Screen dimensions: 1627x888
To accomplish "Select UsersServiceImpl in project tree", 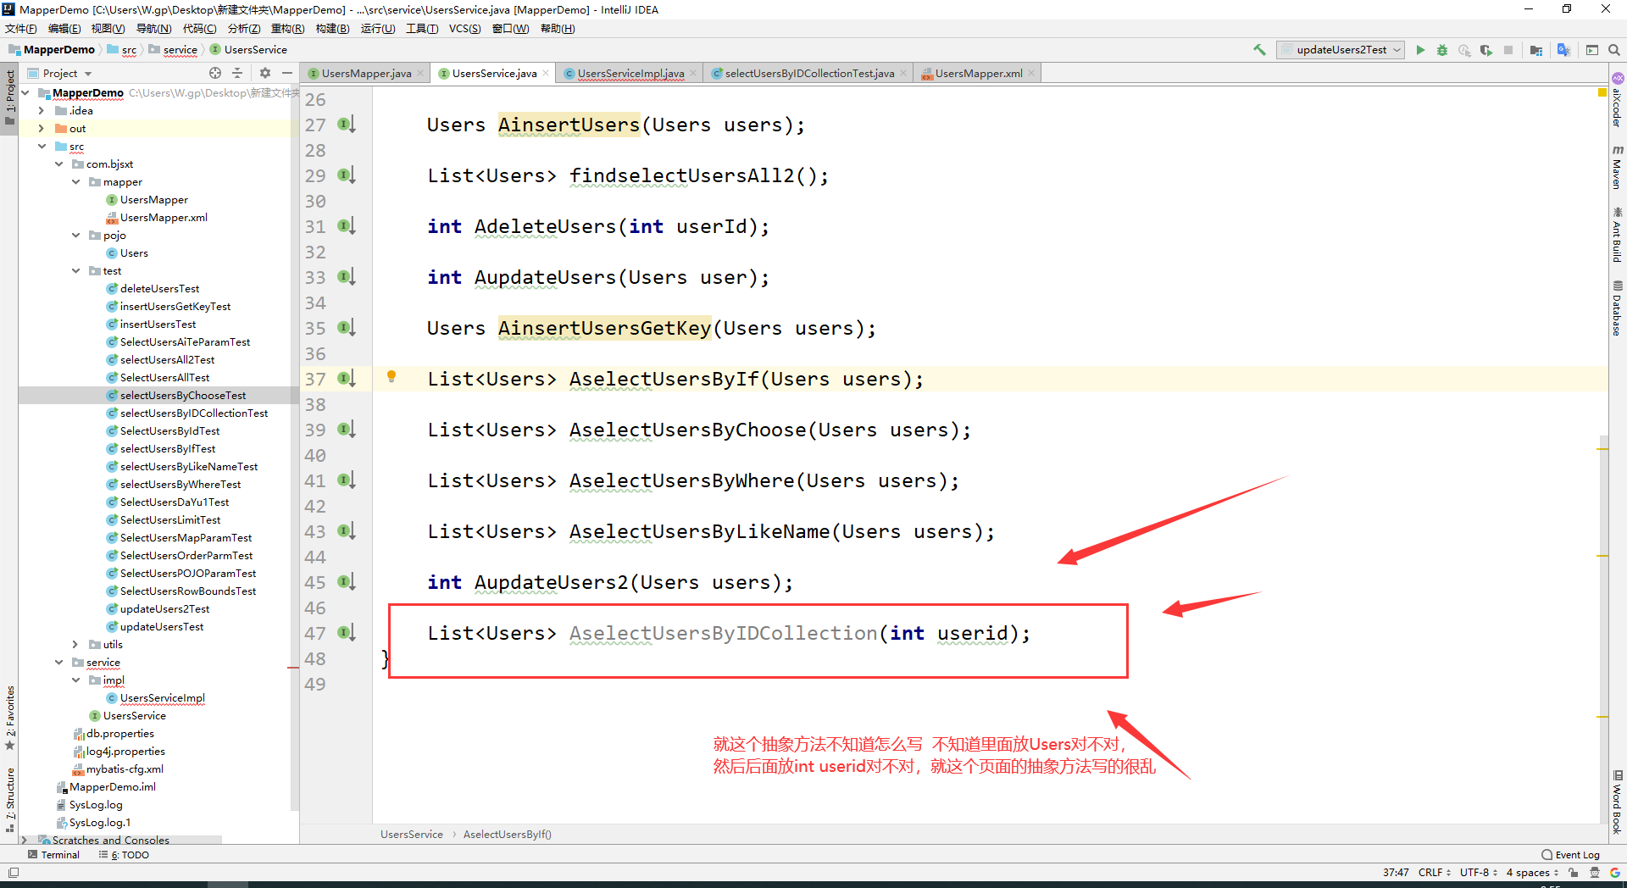I will 162,698.
